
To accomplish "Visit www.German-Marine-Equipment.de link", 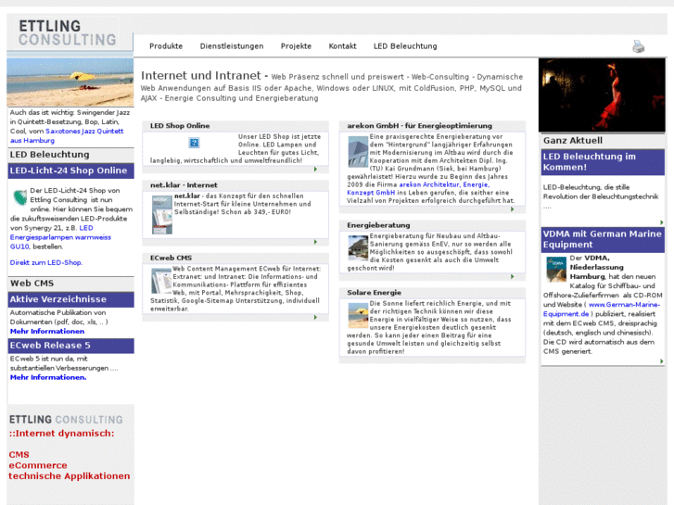I will coord(602,309).
